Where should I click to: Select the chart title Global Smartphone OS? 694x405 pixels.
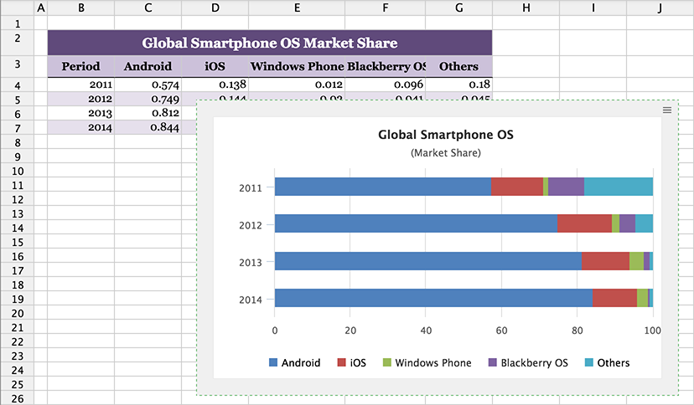[x=445, y=134]
